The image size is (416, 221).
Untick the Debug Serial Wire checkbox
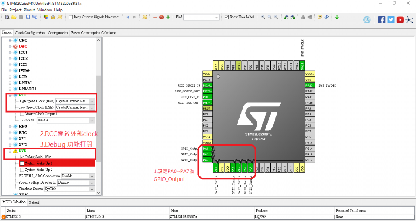click(x=22, y=157)
